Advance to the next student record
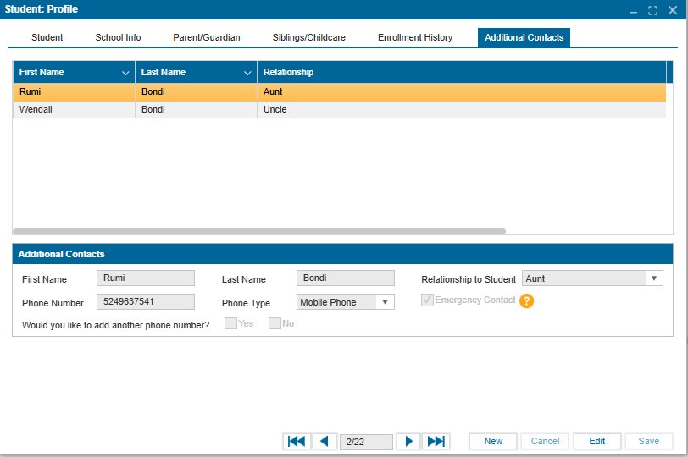 click(x=408, y=441)
